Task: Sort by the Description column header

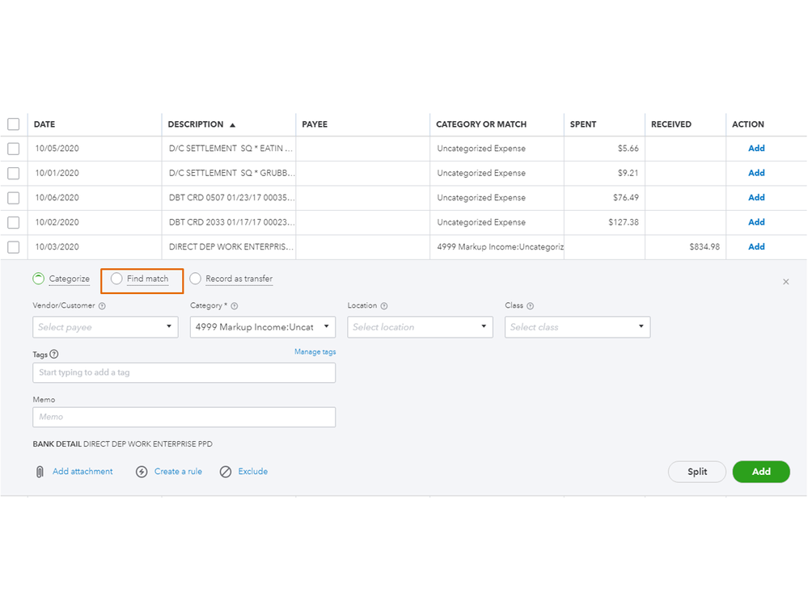Action: click(x=196, y=124)
